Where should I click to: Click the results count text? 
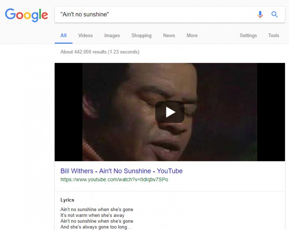click(x=100, y=52)
